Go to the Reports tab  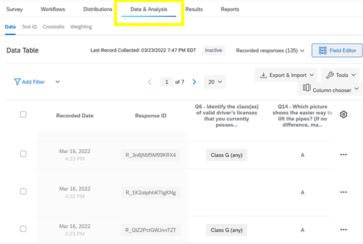coord(230,9)
